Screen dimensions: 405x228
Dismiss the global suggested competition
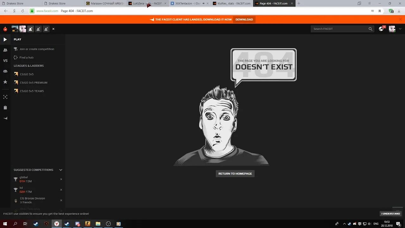[x=61, y=179]
